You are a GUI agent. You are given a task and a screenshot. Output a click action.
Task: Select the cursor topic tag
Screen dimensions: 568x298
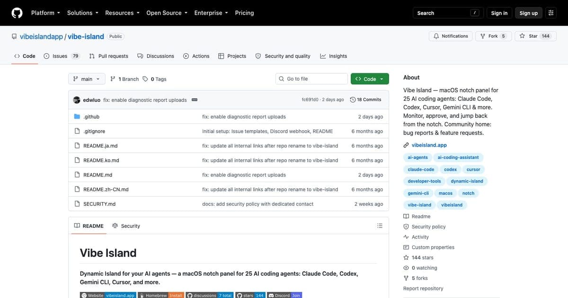point(473,169)
